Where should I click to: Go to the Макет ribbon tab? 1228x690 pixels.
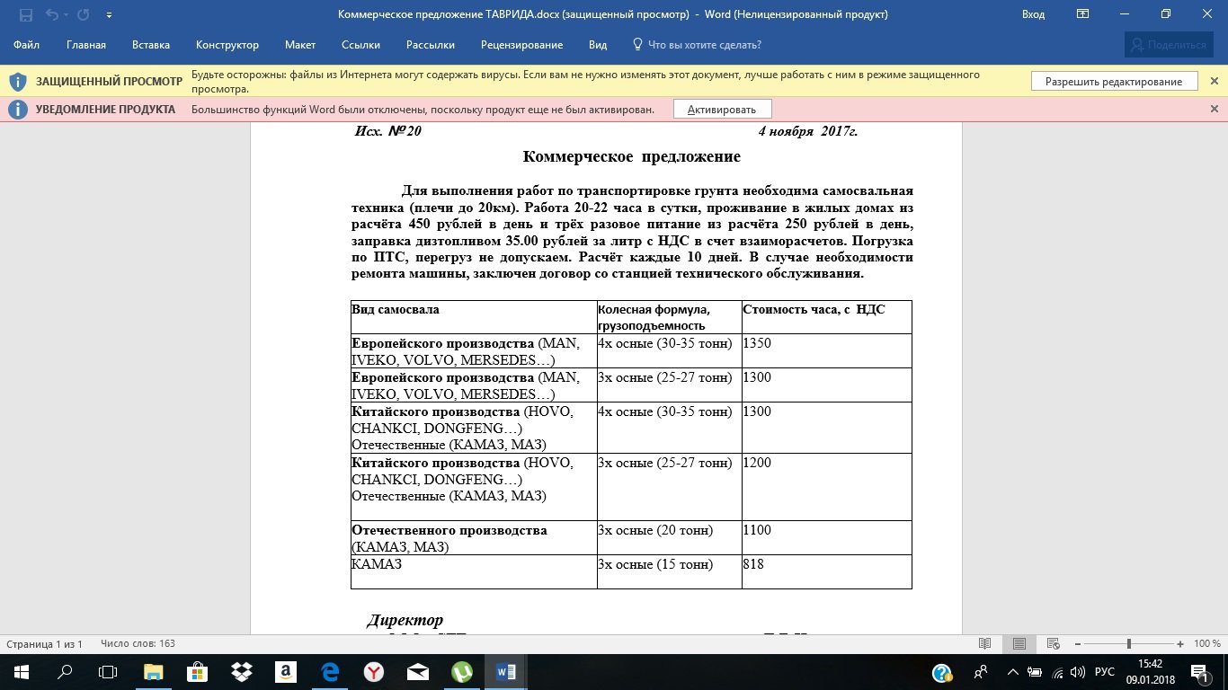click(300, 45)
